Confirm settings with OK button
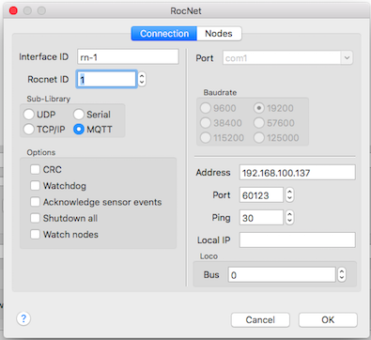The width and height of the screenshot is (371, 340). (x=328, y=319)
